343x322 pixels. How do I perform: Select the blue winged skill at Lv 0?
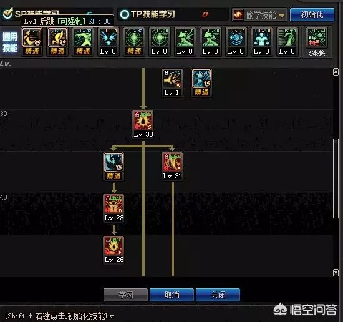109,37
